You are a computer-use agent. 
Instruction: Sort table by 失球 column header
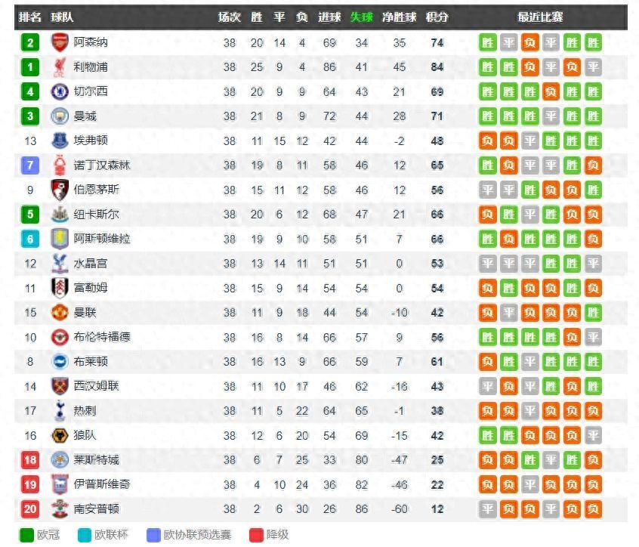pyautogui.click(x=362, y=17)
